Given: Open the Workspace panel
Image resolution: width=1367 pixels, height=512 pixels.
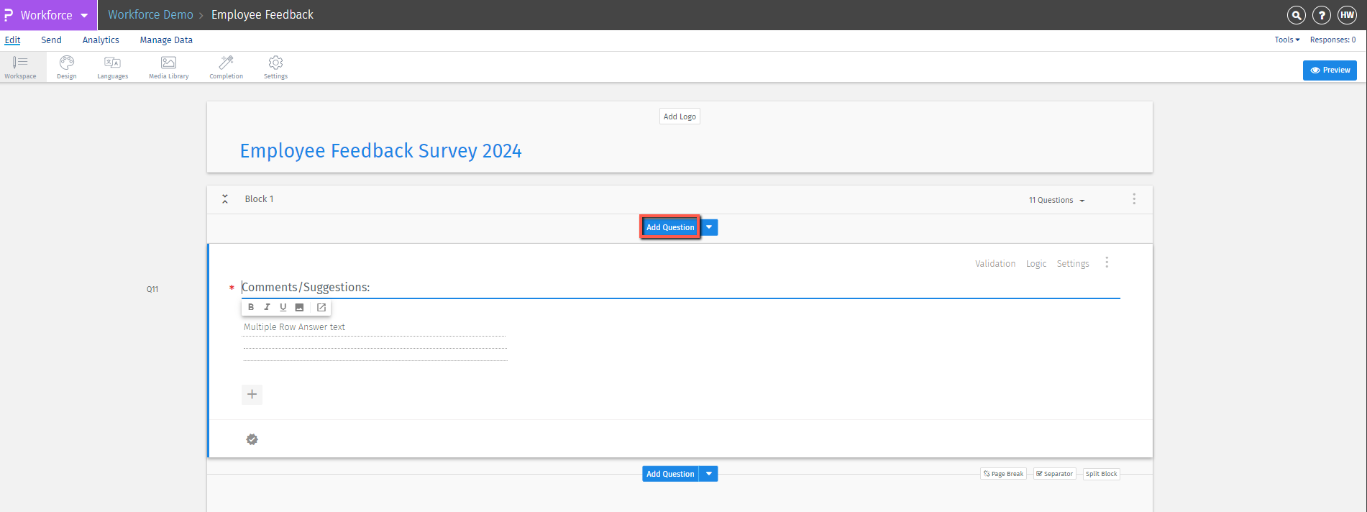Looking at the screenshot, I should [x=20, y=67].
